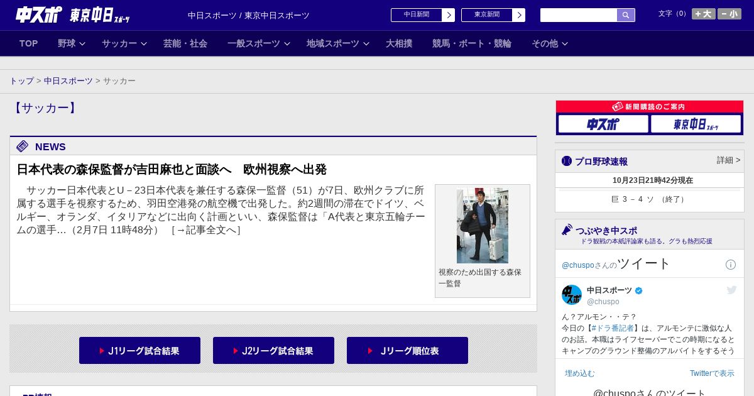This screenshot has width=754, height=396.
Task: Open 詳細 details link for baseball scores
Action: click(x=729, y=160)
